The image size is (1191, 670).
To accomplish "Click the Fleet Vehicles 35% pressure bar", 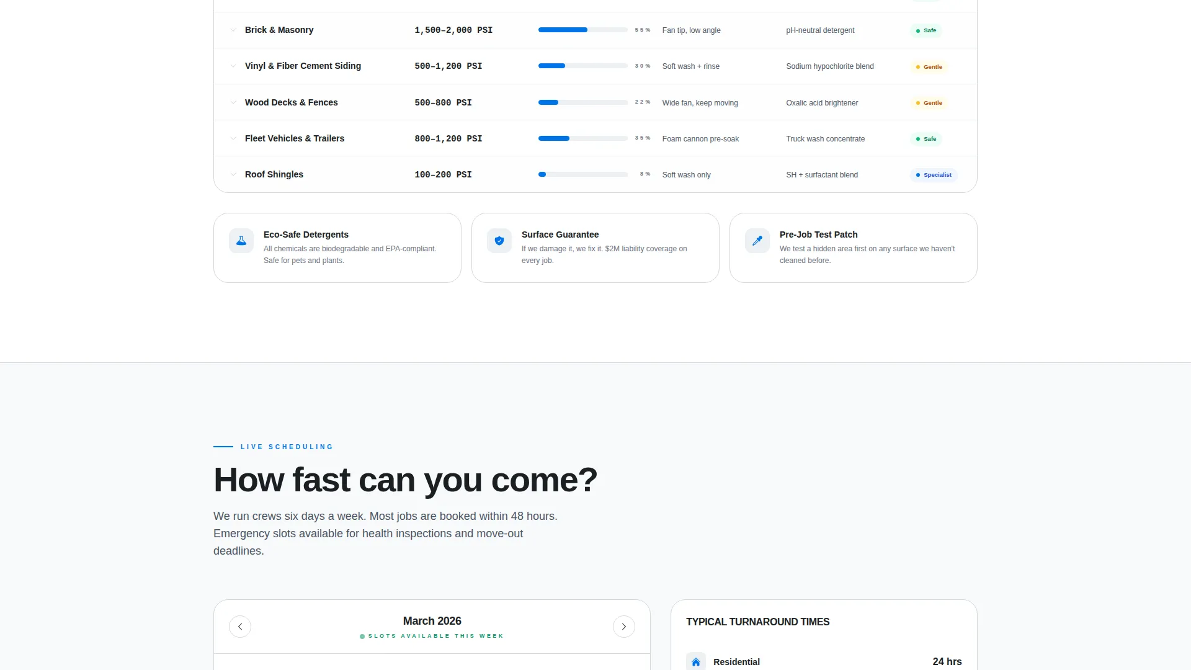I will (x=583, y=138).
